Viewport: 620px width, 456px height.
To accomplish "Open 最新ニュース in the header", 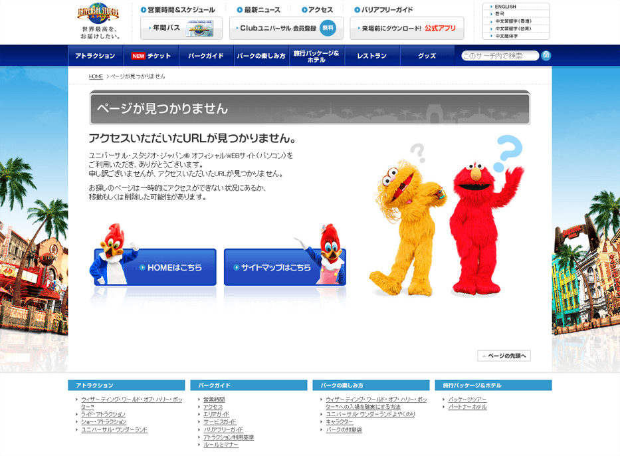I will coord(258,10).
